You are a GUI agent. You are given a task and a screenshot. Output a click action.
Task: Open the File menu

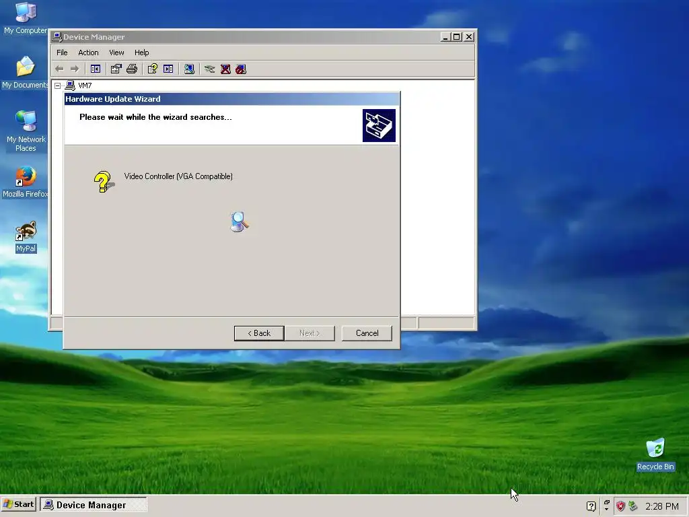point(62,53)
